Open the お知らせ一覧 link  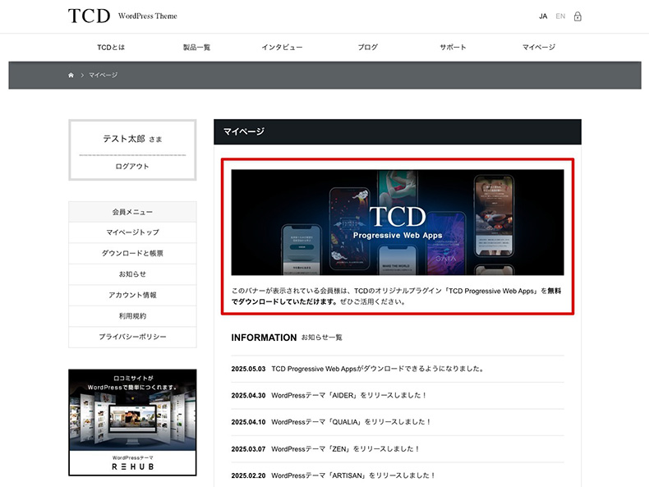(x=322, y=338)
